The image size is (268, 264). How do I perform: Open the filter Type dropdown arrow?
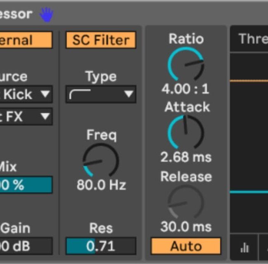(x=129, y=94)
